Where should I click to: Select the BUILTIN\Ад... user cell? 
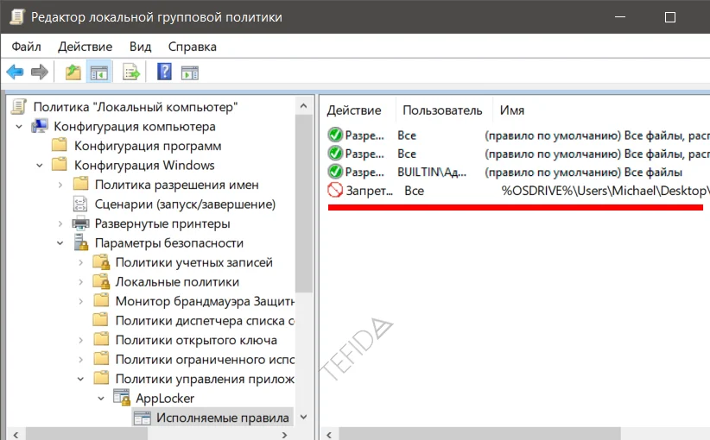pyautogui.click(x=432, y=172)
